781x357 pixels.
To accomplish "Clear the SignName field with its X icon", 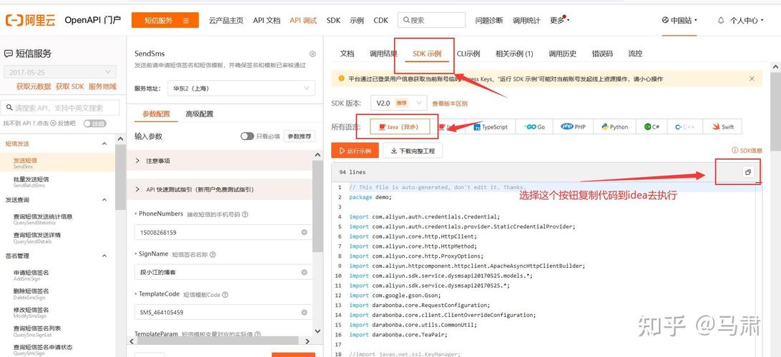I will point(305,273).
